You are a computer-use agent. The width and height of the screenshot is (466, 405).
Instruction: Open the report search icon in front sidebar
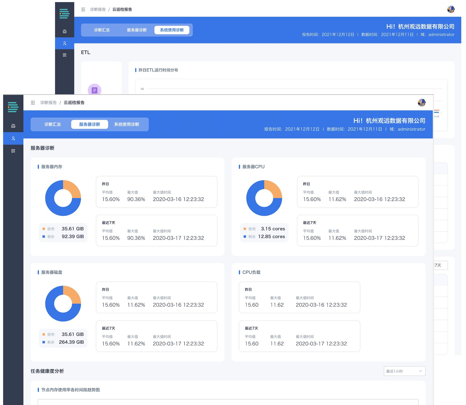(13, 151)
